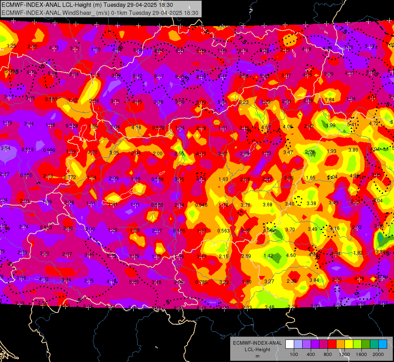Click the grid value '0.586'
Screen dimensions: 394x362
click(x=157, y=179)
